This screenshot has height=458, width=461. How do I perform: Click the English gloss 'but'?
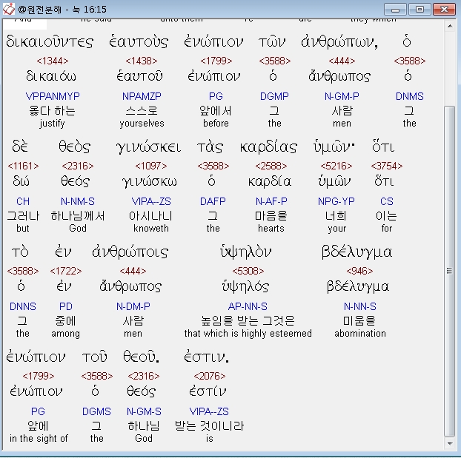(x=23, y=229)
